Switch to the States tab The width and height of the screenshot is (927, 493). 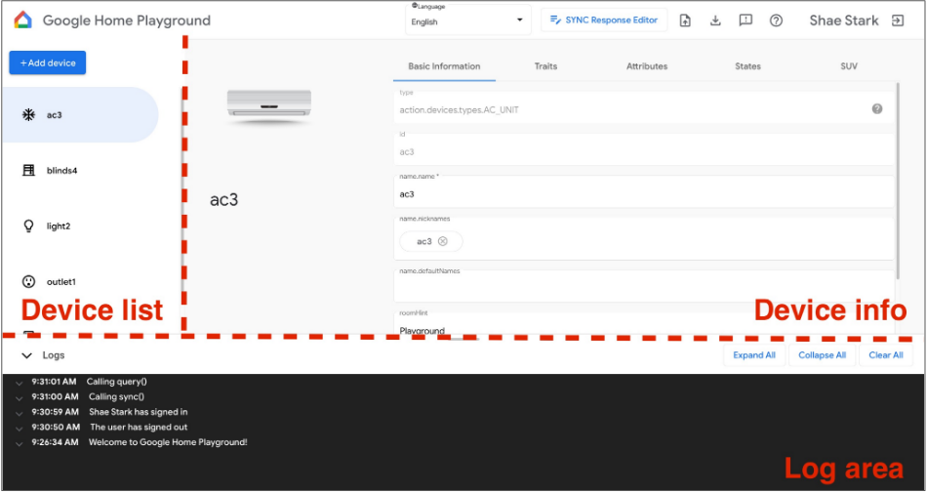747,66
